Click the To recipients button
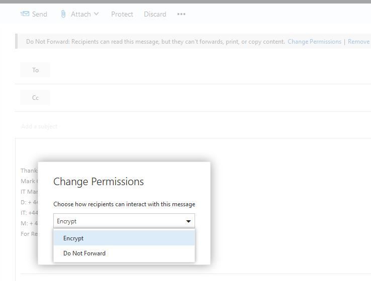The width and height of the screenshot is (371, 281). click(x=35, y=70)
